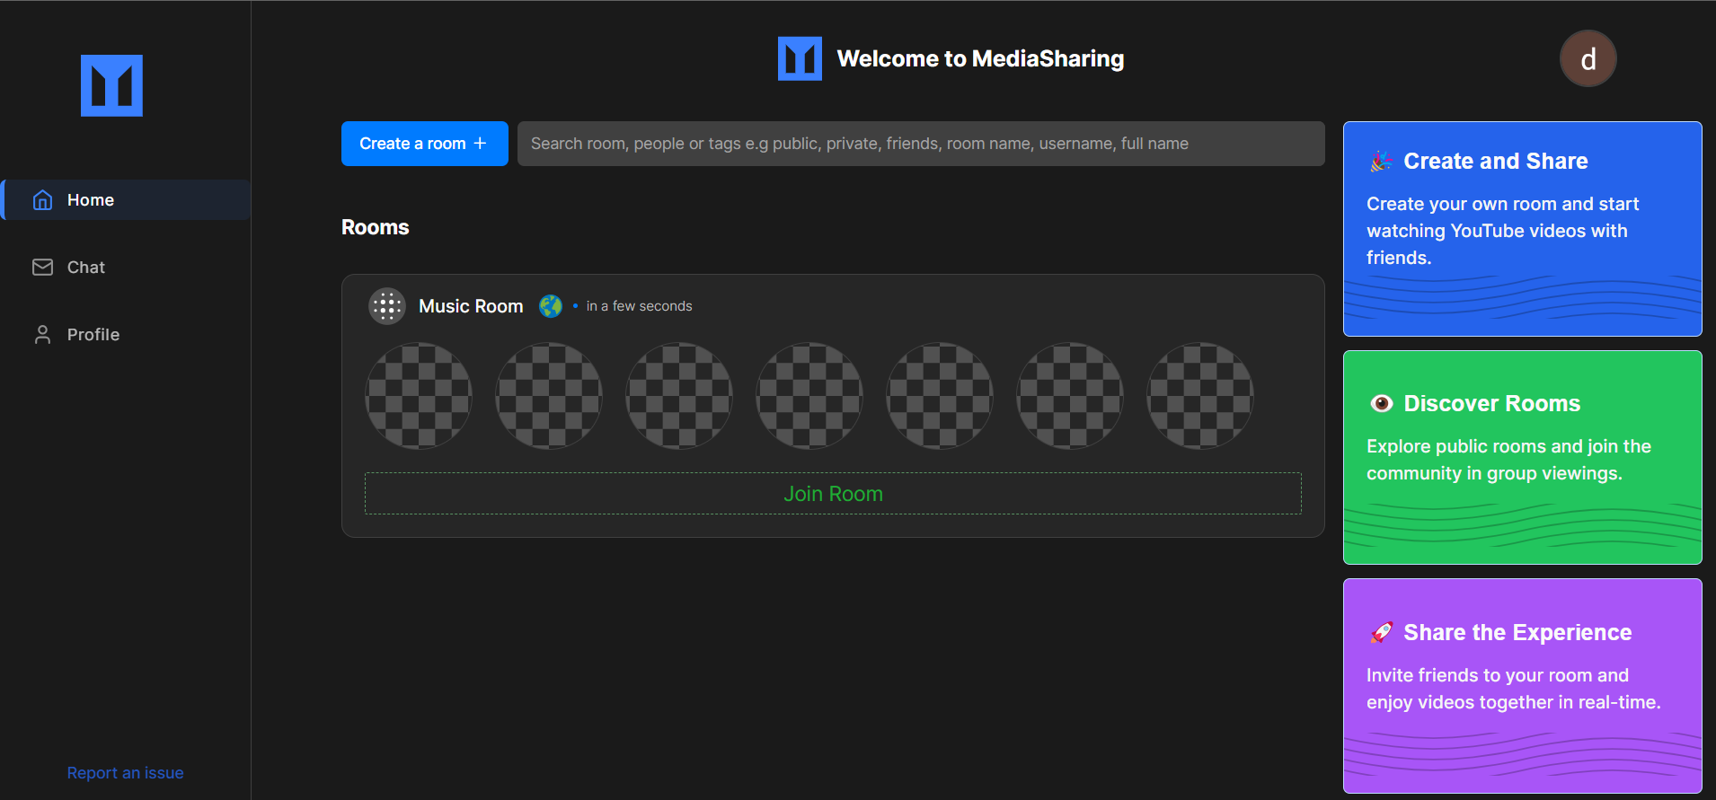Select the seventh member avatar placeholder in Music Room
Viewport: 1716px width, 800px height.
pyautogui.click(x=1200, y=396)
